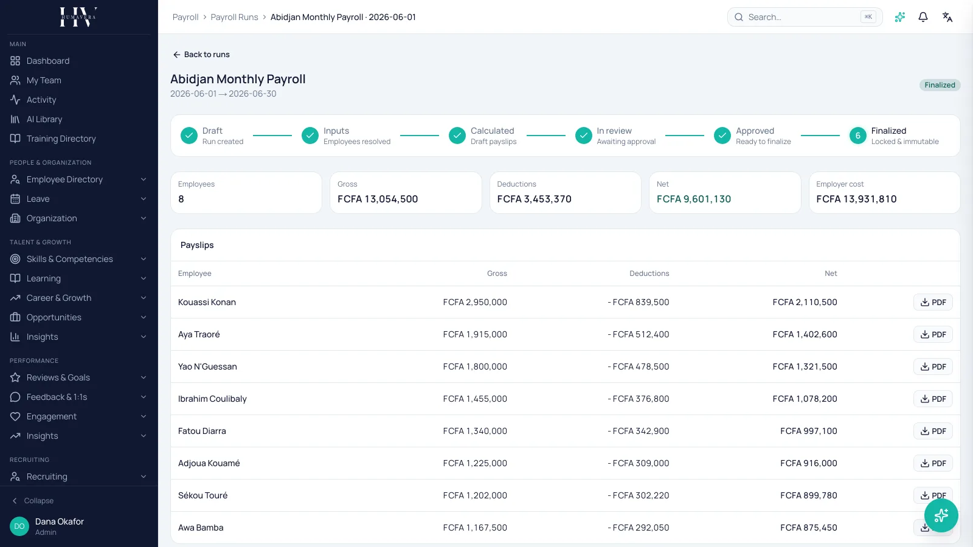Image resolution: width=973 pixels, height=547 pixels.
Task: Click the Engagement heart icon
Action: [x=15, y=416]
